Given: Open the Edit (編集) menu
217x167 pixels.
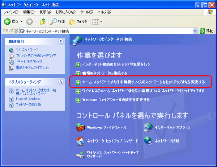Looking at the screenshot, I should [x=29, y=12].
